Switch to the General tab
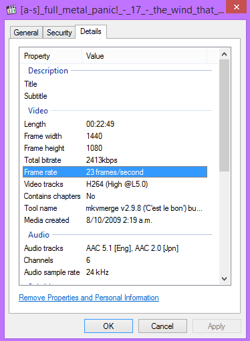The image size is (250, 341). point(26,33)
